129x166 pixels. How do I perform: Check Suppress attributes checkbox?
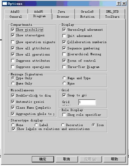(x=13, y=61)
